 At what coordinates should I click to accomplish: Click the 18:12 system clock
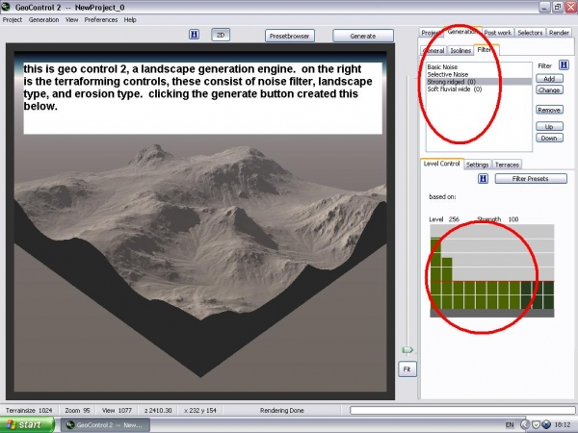point(562,425)
